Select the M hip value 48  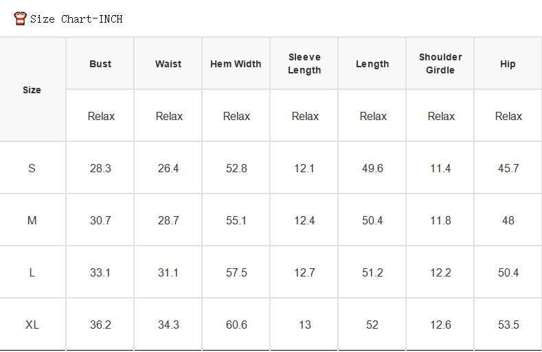coord(508,220)
